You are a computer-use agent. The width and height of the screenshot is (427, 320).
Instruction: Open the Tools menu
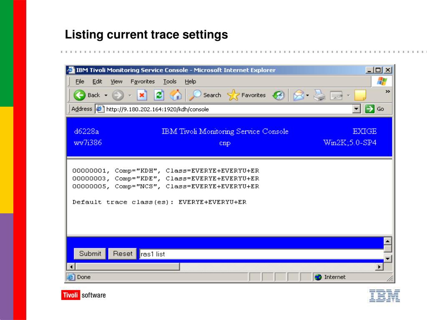(170, 81)
